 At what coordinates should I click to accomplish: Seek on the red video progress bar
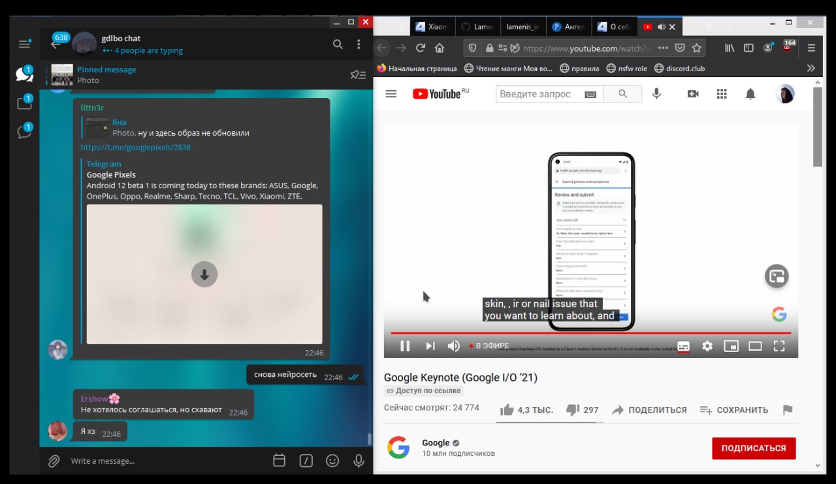point(591,333)
